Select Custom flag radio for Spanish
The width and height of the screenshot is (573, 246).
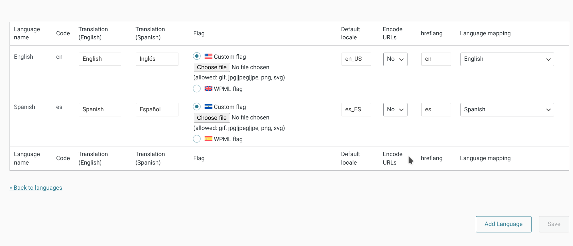197,107
